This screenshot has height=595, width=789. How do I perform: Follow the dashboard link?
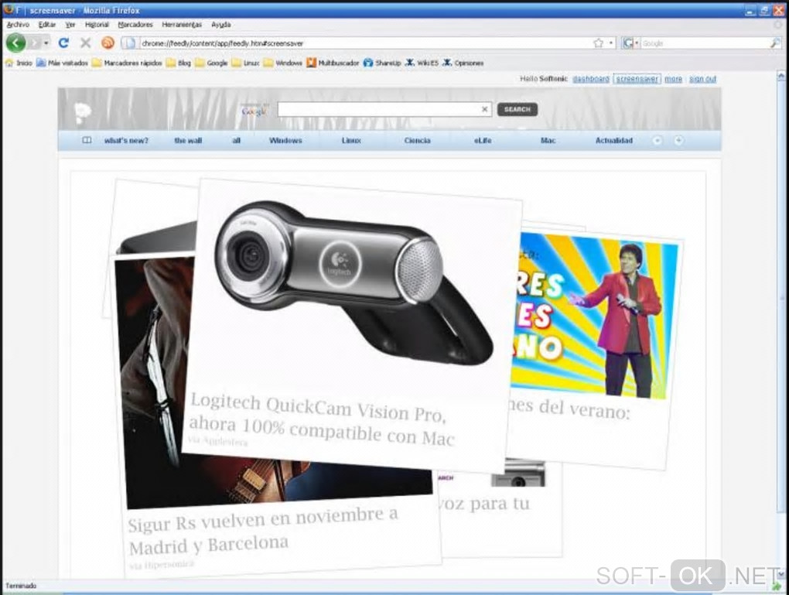(x=591, y=79)
